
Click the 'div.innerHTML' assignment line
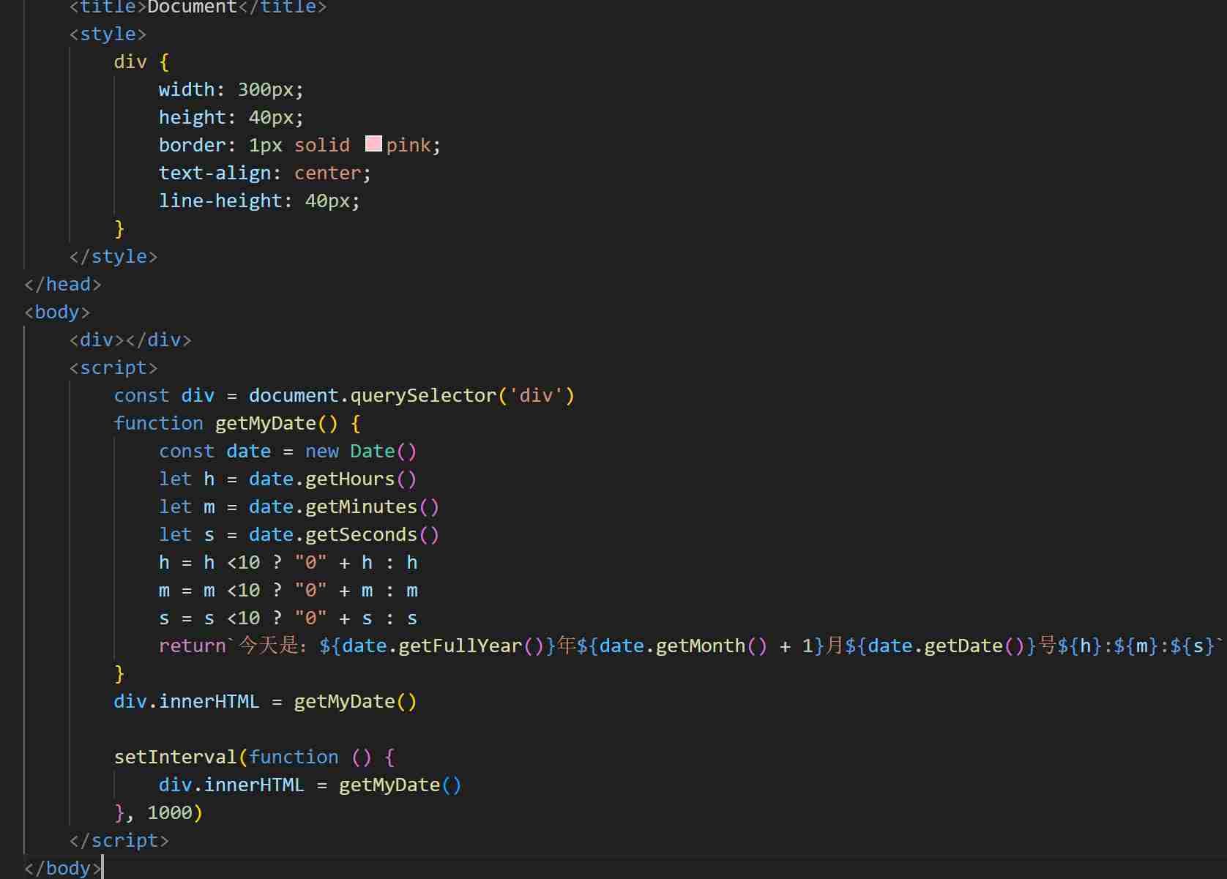pyautogui.click(x=187, y=701)
